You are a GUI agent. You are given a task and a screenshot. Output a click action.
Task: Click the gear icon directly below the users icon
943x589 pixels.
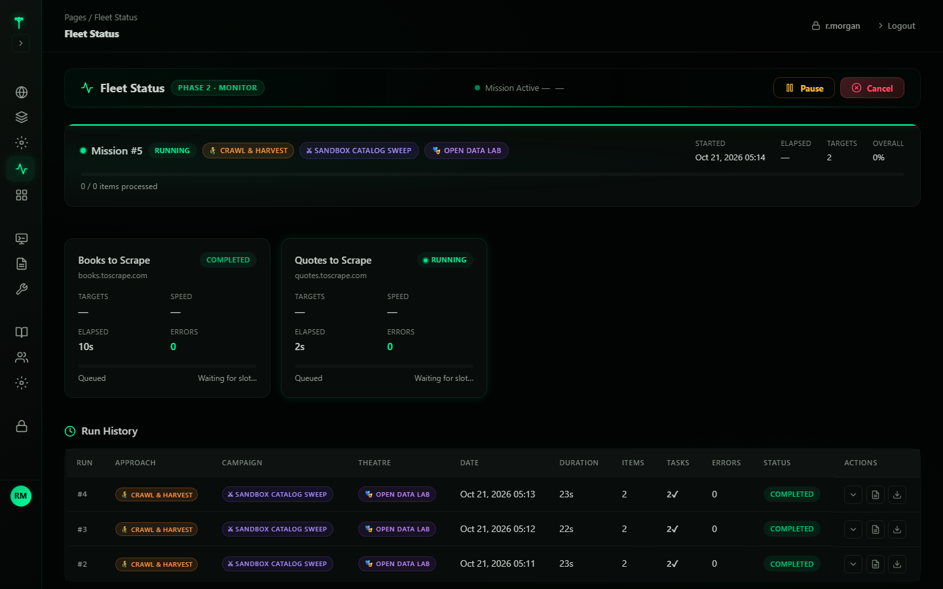(x=22, y=383)
